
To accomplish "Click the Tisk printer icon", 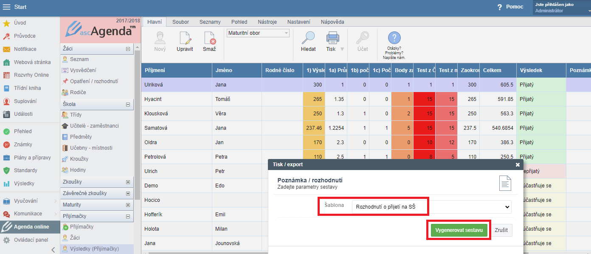I will coord(333,39).
